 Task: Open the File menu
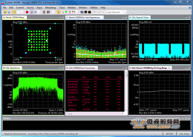(5, 8)
